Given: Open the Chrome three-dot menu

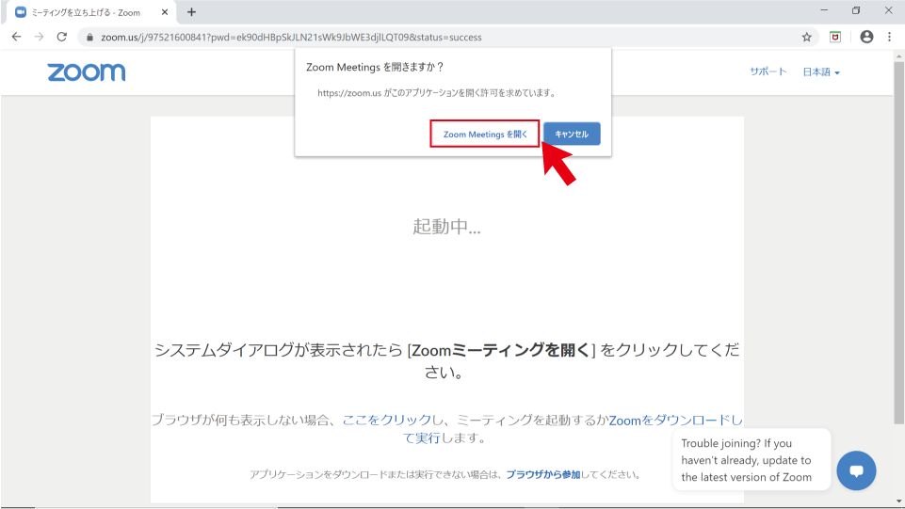Looking at the screenshot, I should (889, 37).
